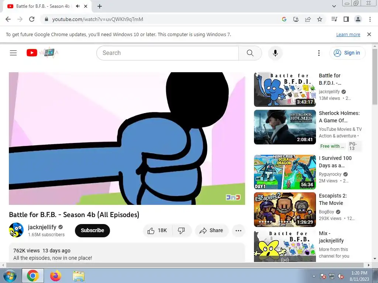The height and width of the screenshot is (283, 378).
Task: Subscribe to jacknjellify
Action: [92, 230]
